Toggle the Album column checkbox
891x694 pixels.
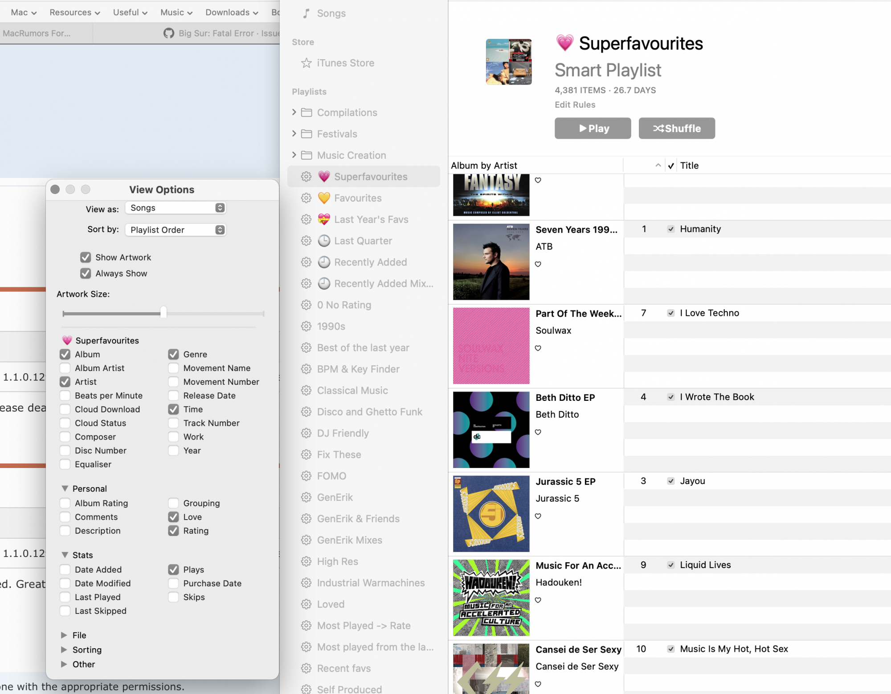[x=65, y=355]
